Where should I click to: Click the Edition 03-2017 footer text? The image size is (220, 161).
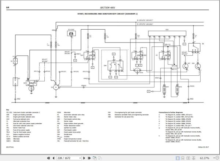tap(203, 147)
